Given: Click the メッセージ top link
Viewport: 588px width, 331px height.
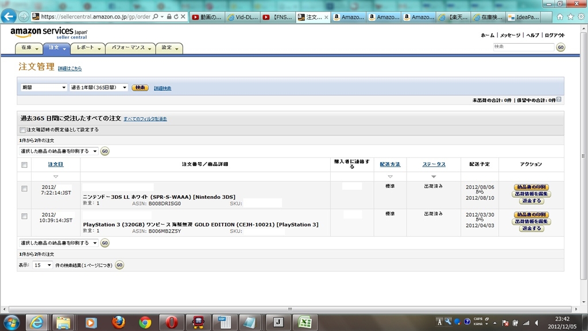Looking at the screenshot, I should (510, 35).
